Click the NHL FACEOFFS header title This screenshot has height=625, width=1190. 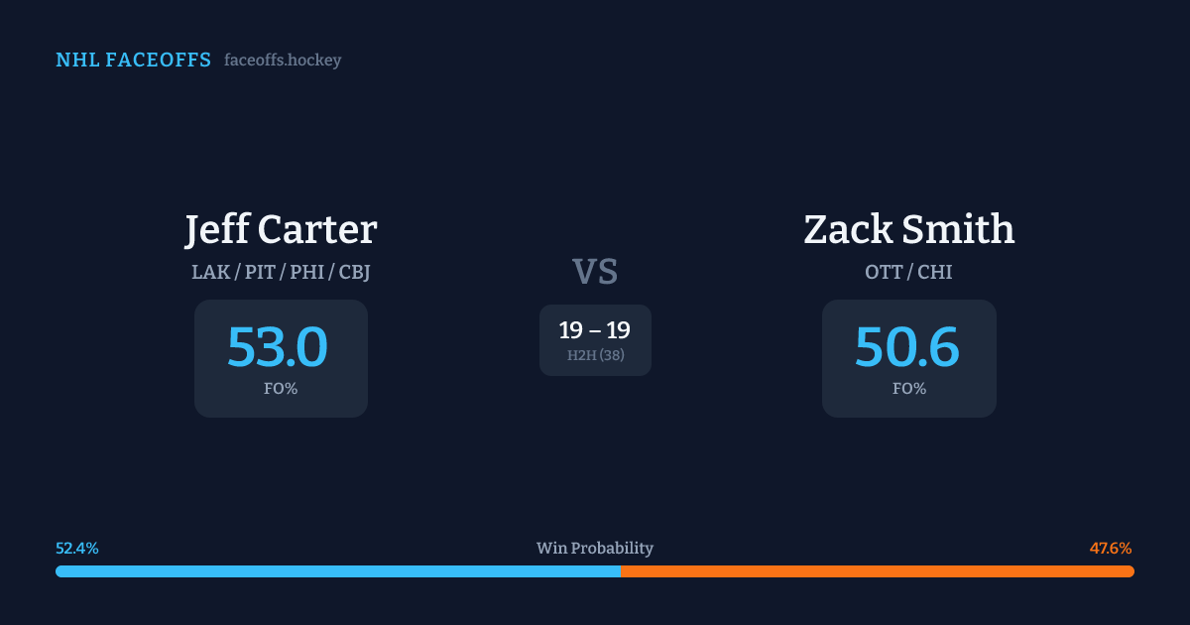point(133,61)
